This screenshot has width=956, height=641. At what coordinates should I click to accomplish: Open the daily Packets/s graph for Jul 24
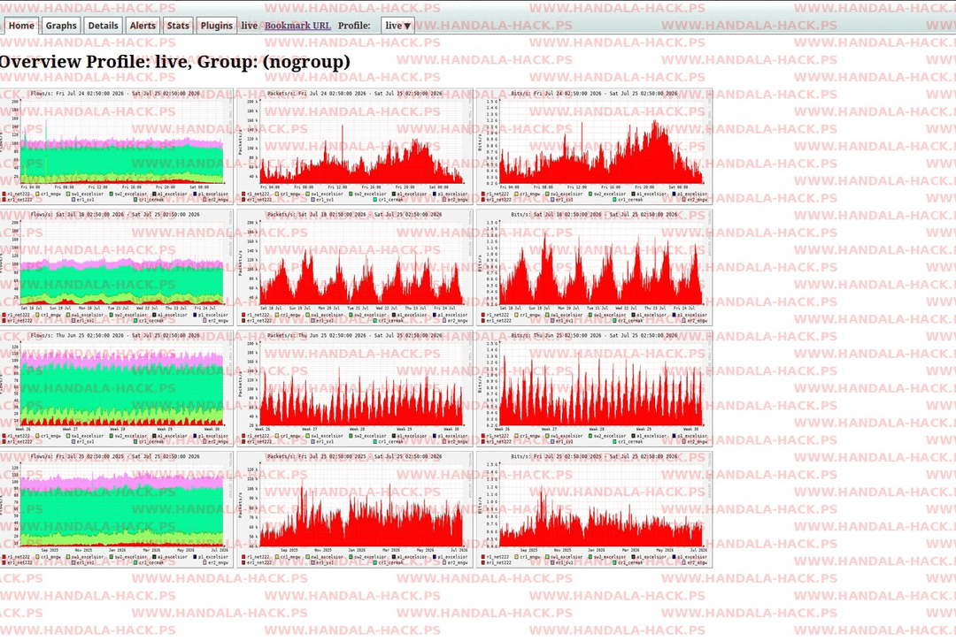pos(355,146)
